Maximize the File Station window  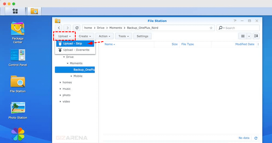pyautogui.click(x=250, y=21)
